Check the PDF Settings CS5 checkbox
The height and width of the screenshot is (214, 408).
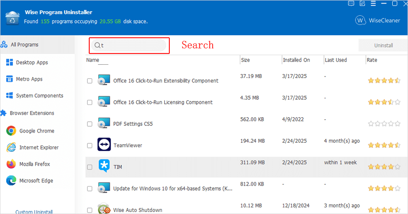(x=90, y=124)
